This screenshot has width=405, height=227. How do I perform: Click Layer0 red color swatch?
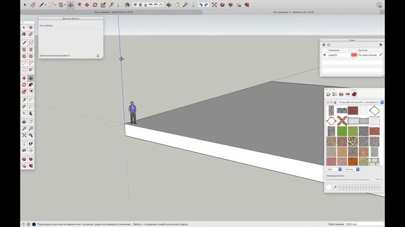pos(354,55)
